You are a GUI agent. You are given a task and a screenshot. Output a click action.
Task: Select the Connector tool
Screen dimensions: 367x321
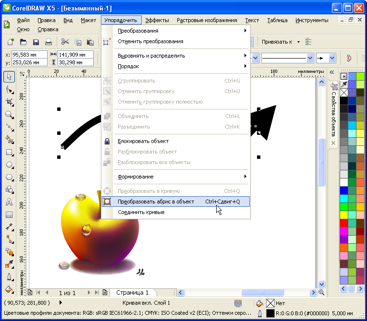click(x=9, y=239)
